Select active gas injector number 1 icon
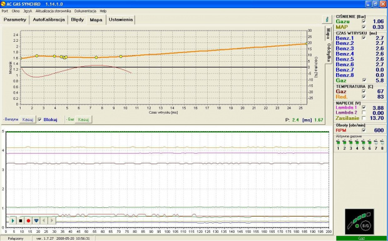The image size is (388, 241). (338, 142)
